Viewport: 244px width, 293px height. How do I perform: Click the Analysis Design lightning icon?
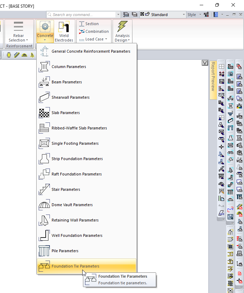tap(122, 27)
